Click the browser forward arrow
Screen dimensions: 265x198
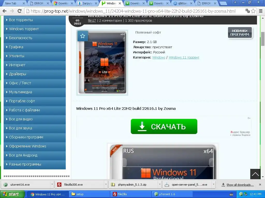pos(12,11)
